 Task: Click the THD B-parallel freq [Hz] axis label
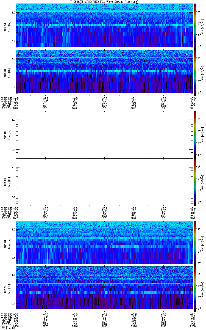pyautogui.click(x=9, y=182)
